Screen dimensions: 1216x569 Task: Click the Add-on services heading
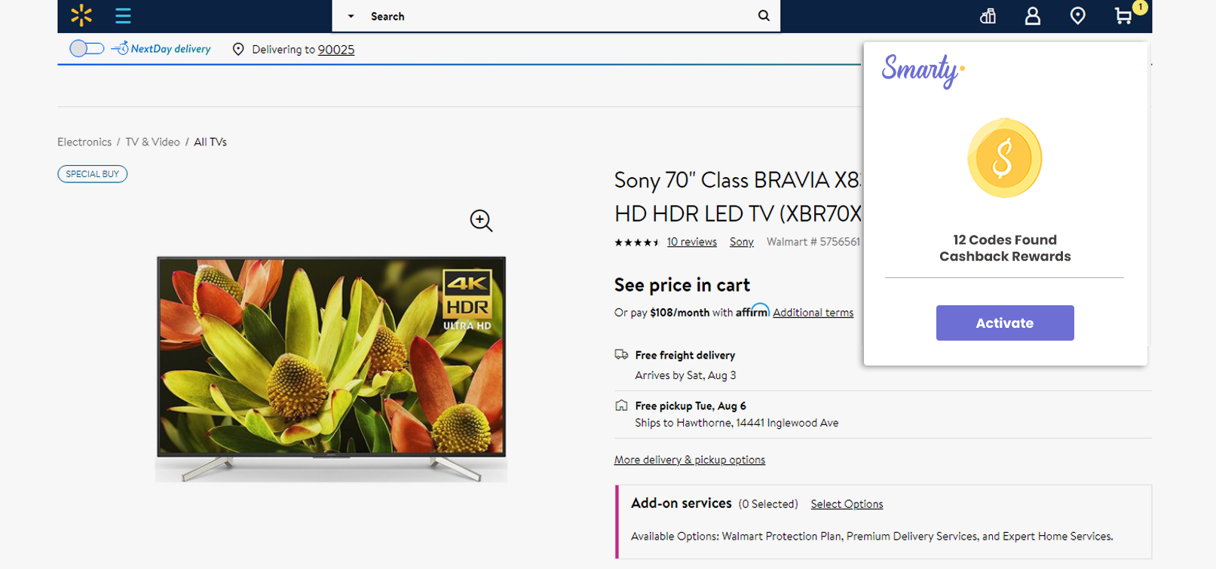click(682, 503)
